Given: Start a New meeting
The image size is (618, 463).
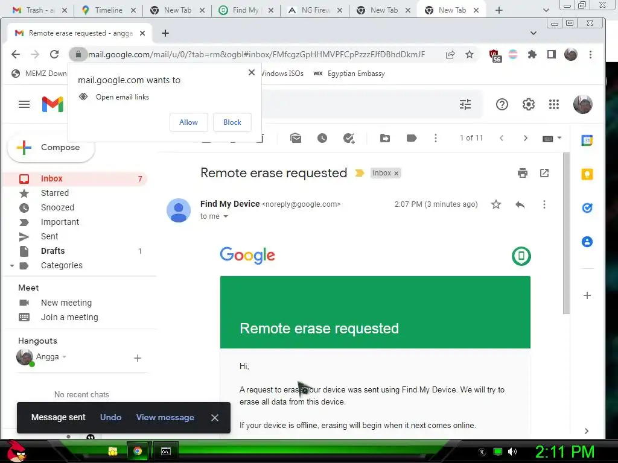Looking at the screenshot, I should [x=66, y=303].
